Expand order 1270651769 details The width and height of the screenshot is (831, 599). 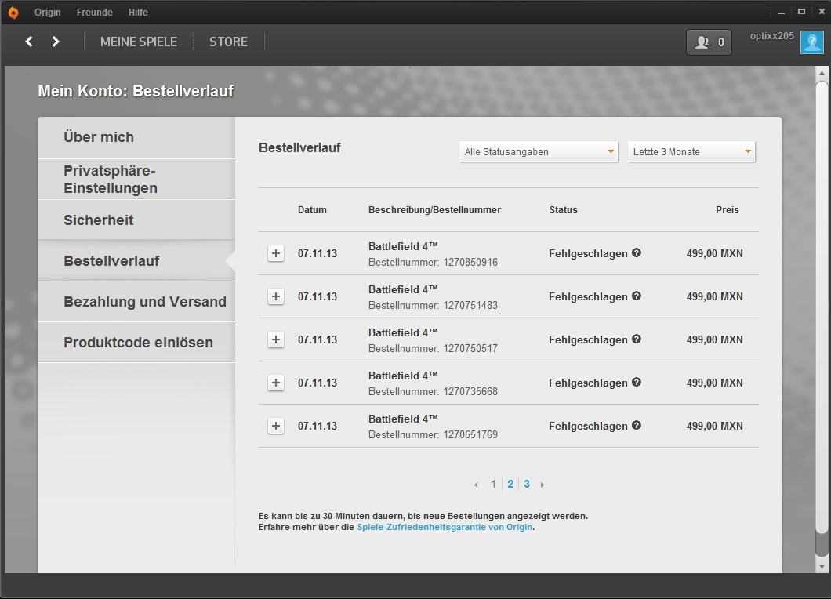[x=276, y=426]
